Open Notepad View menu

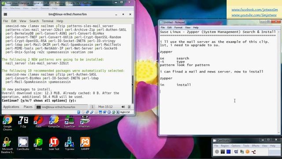coord(188,27)
